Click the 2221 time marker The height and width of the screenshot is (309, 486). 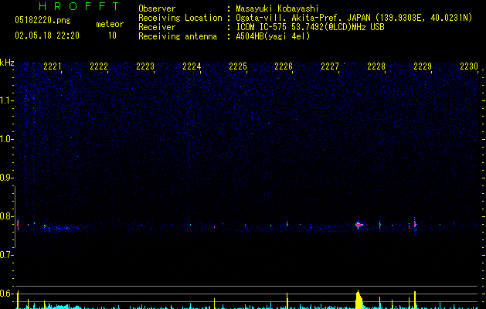click(x=53, y=66)
